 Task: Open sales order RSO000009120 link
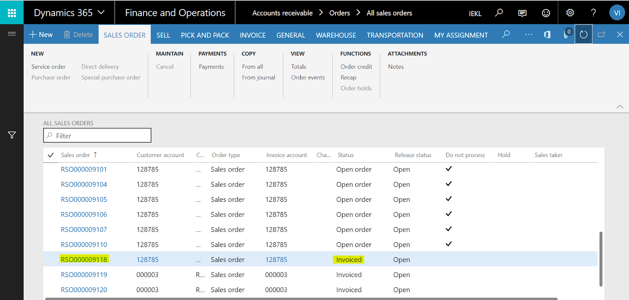pyautogui.click(x=84, y=290)
